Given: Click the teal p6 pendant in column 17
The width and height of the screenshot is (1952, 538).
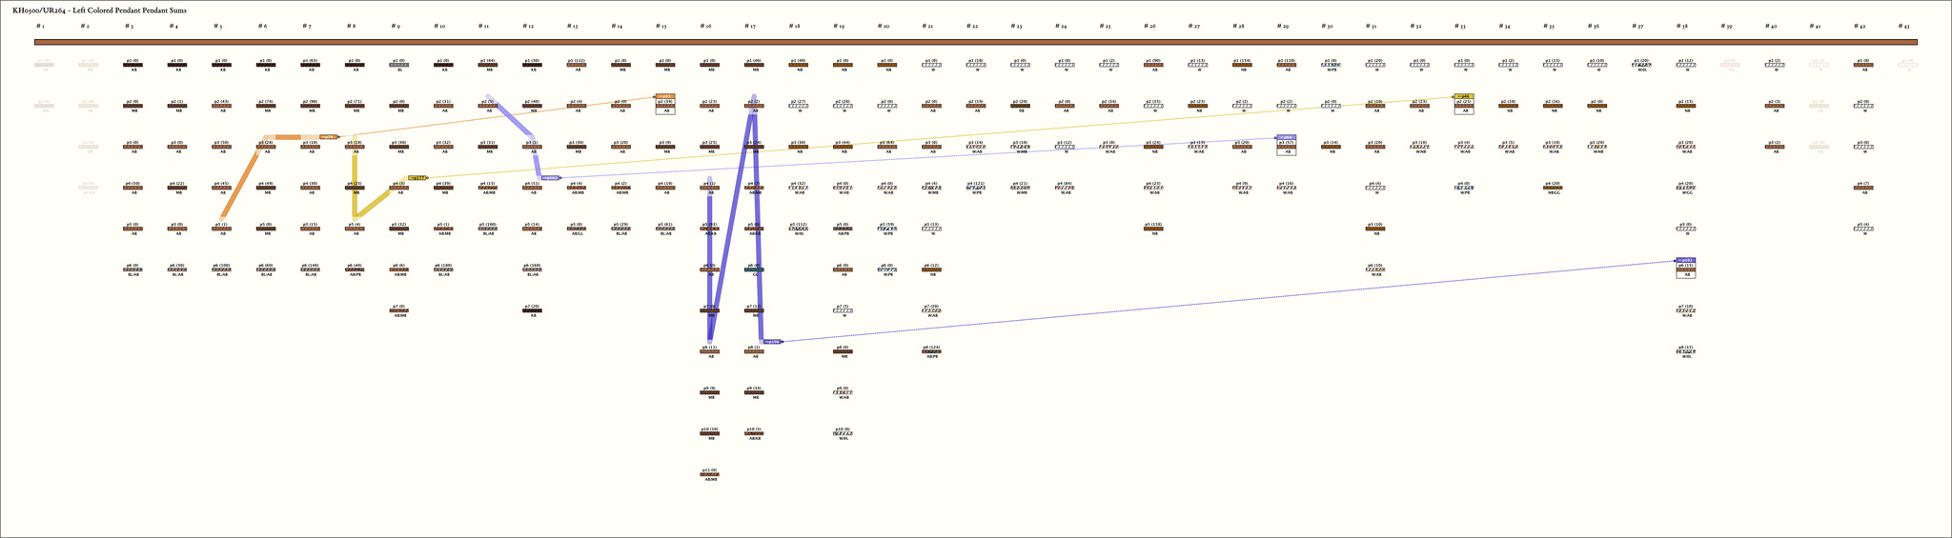Looking at the screenshot, I should (x=754, y=269).
